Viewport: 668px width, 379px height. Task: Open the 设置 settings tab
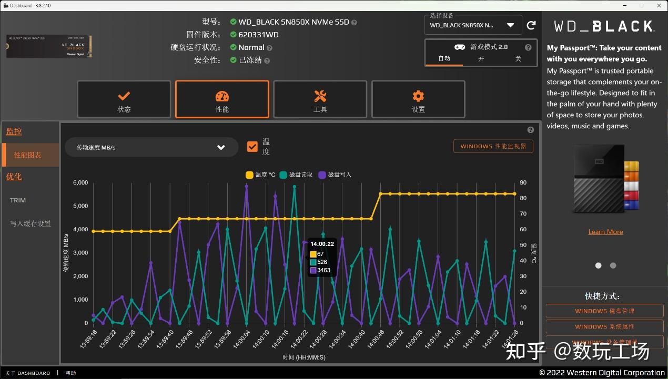[418, 99]
